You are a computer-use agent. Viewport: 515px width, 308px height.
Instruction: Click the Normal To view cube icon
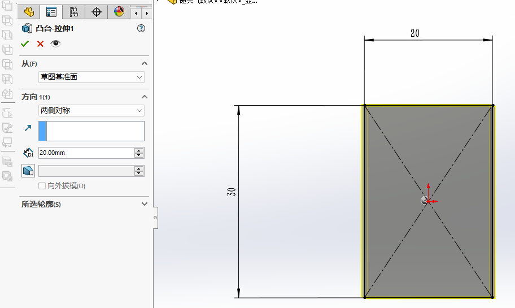pyautogui.click(x=7, y=94)
